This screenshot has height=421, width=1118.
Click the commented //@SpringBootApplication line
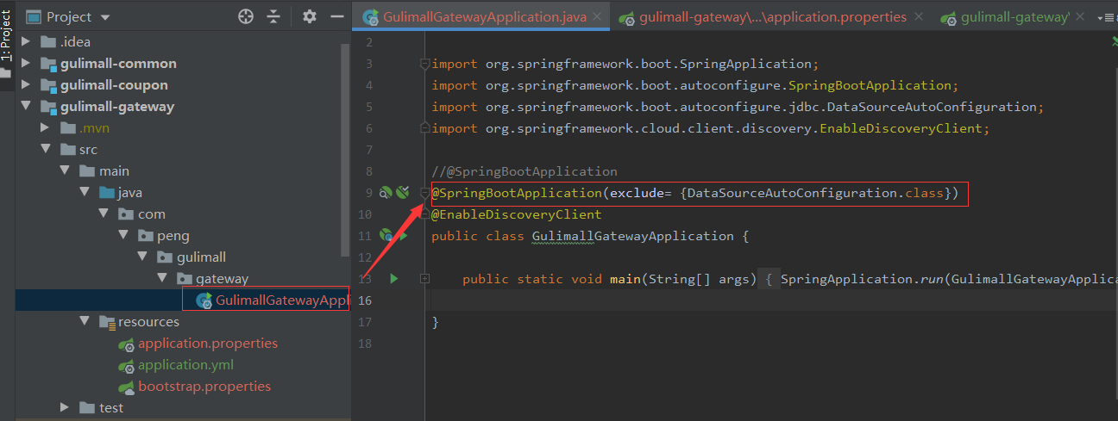point(524,171)
